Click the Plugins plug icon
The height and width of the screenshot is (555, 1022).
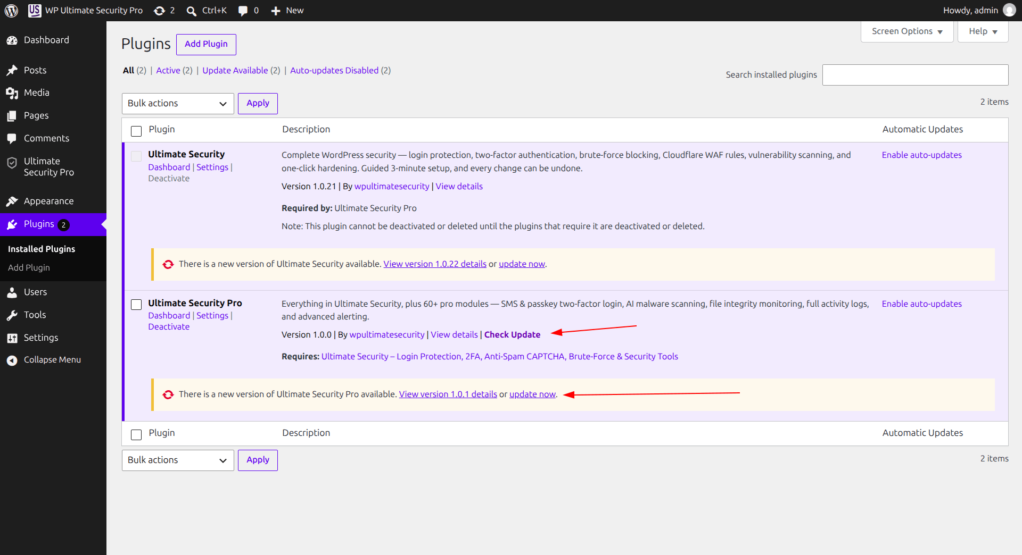click(x=12, y=224)
